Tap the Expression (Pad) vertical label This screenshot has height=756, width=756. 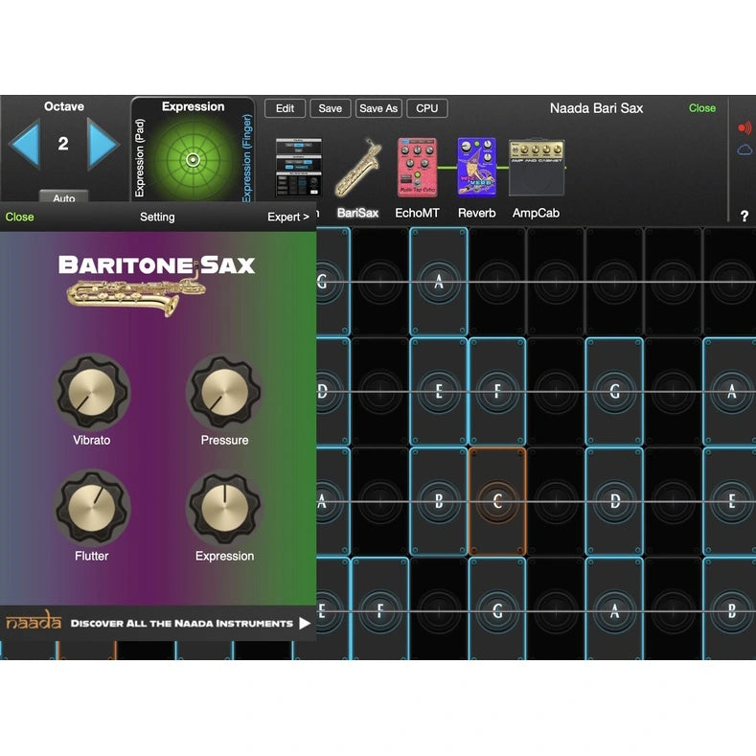point(140,158)
